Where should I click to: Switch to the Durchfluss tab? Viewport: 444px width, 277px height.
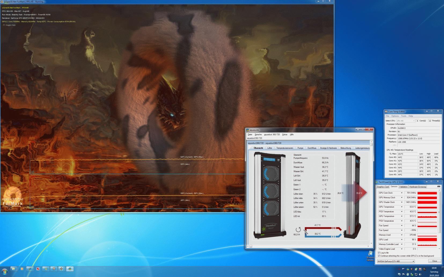coord(312,148)
